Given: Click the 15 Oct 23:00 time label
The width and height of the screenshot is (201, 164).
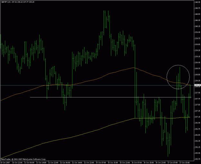Looking at the screenshot, I should 125,163.
